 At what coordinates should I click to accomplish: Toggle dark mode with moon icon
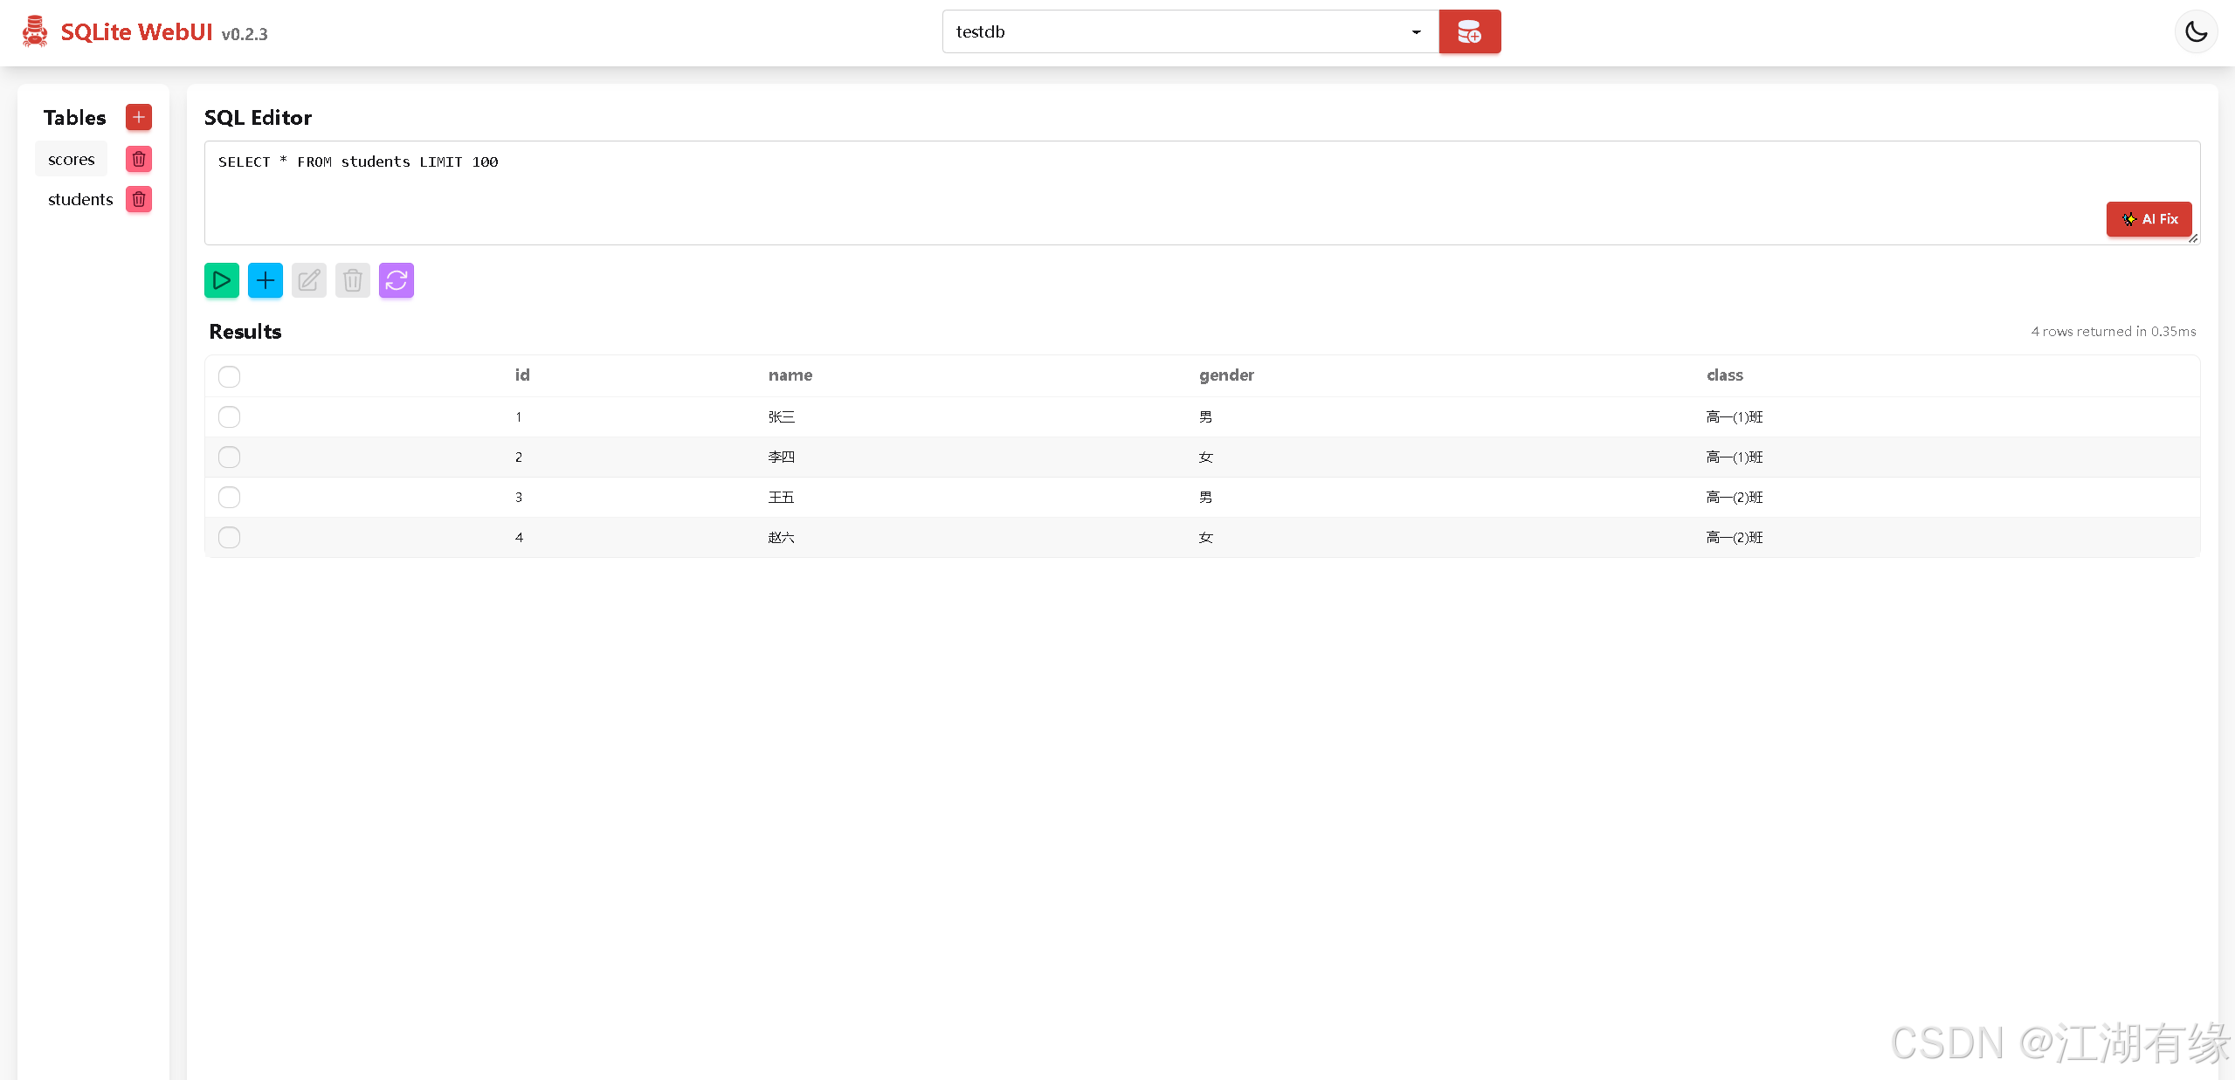[2197, 32]
